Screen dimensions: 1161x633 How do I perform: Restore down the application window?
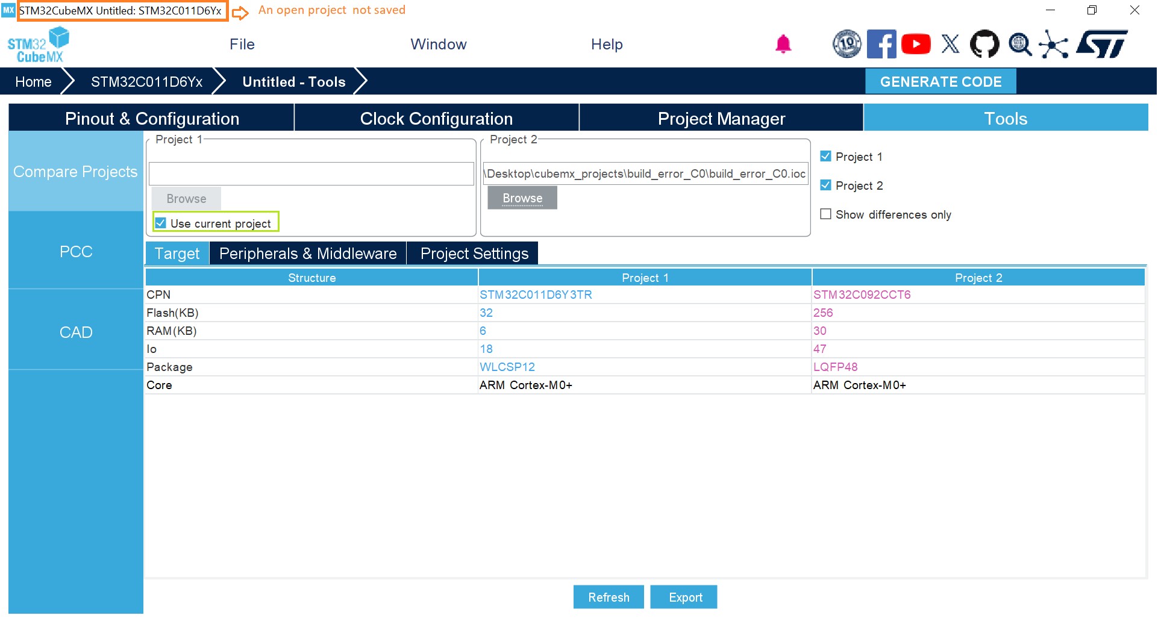1092,10
